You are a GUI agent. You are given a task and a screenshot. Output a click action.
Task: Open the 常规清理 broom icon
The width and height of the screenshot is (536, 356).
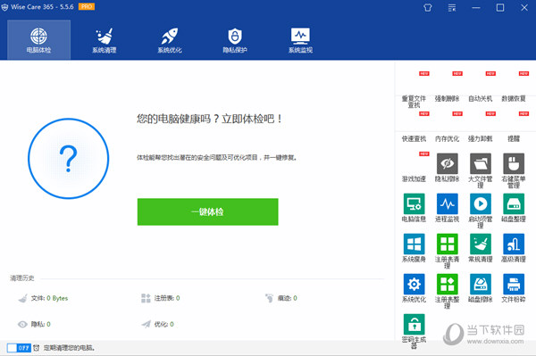[481, 244]
